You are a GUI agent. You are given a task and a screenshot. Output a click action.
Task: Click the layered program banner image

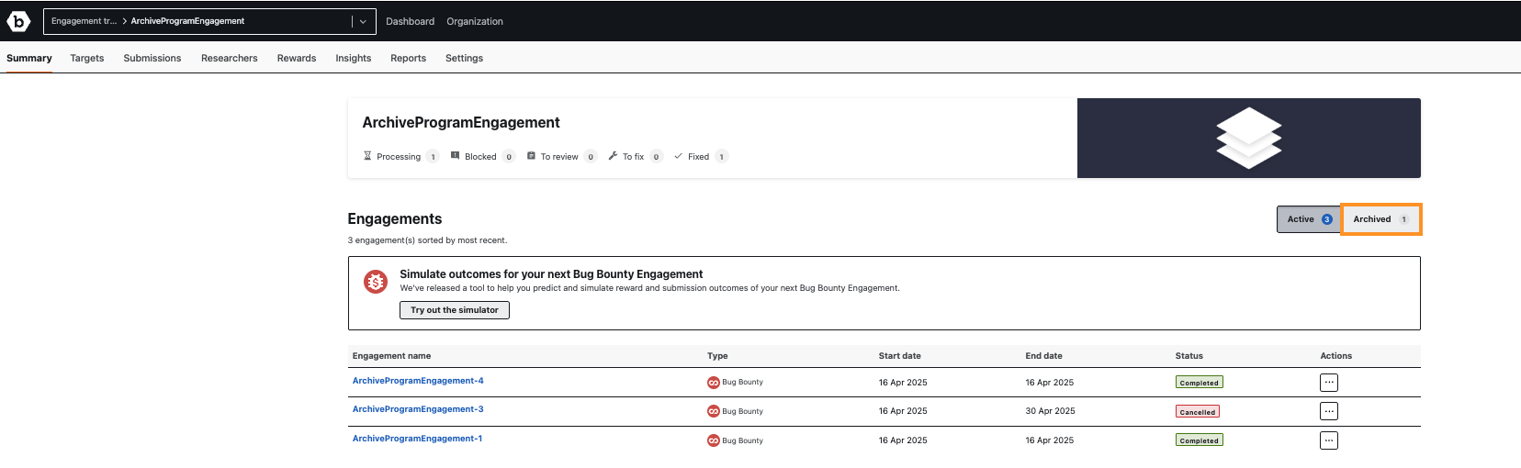(1249, 139)
